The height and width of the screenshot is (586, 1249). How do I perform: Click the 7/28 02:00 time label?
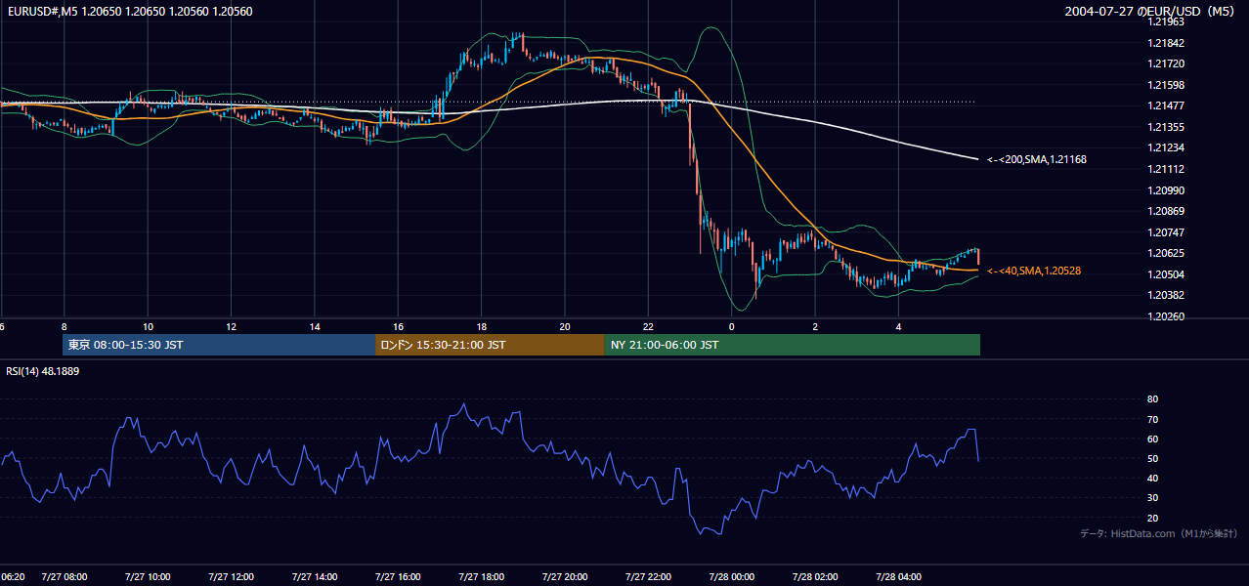tap(815, 576)
